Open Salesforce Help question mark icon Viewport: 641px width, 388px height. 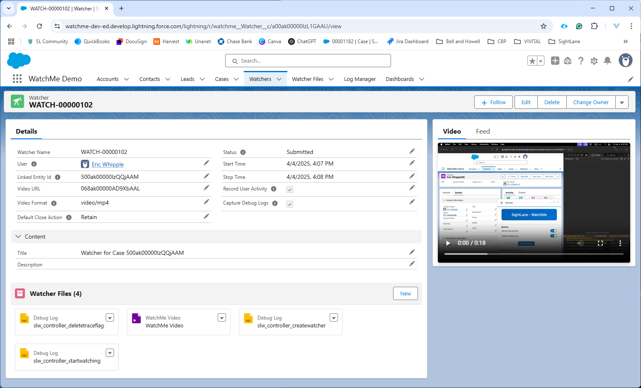point(581,61)
